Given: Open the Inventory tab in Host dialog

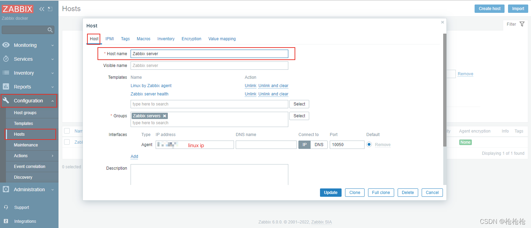Looking at the screenshot, I should [x=166, y=39].
